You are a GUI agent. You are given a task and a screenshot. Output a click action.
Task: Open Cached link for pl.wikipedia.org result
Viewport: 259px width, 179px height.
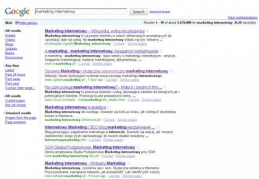[x=119, y=44]
